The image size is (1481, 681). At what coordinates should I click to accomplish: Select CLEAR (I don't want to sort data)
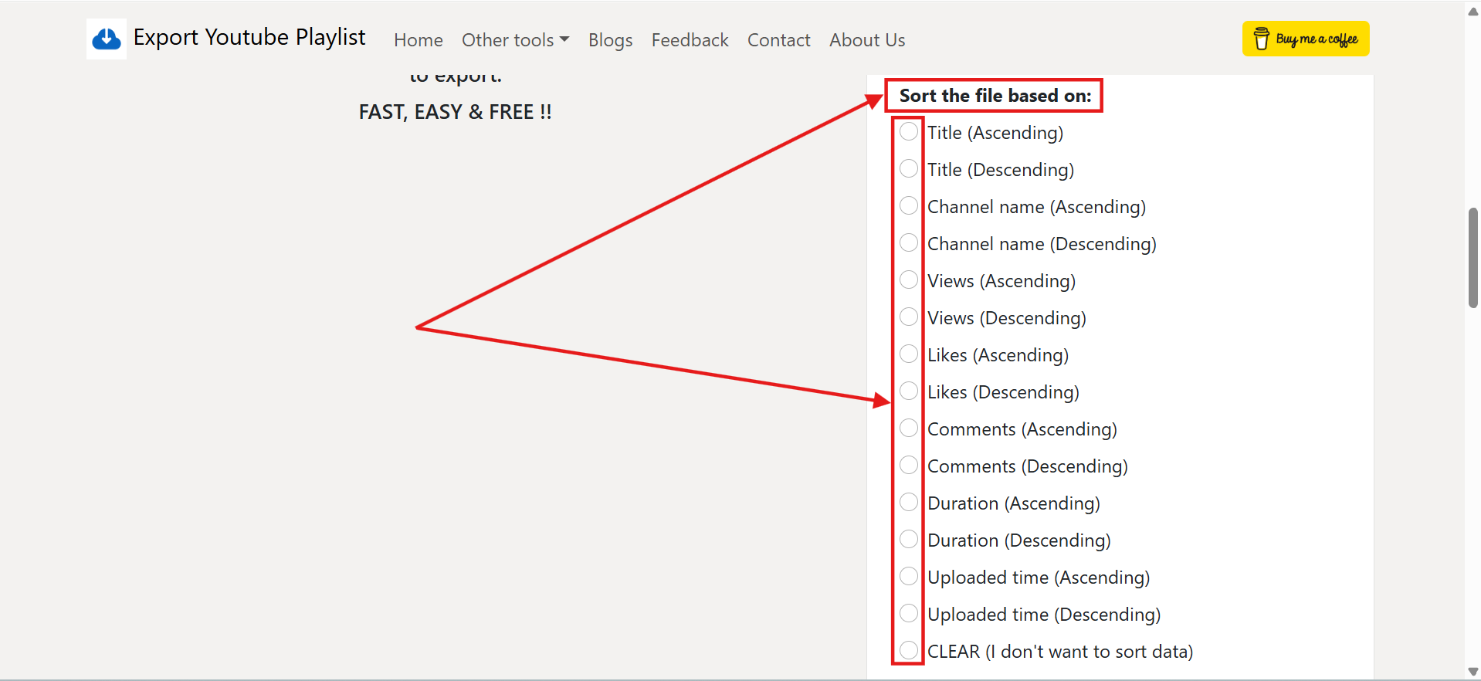click(x=909, y=650)
